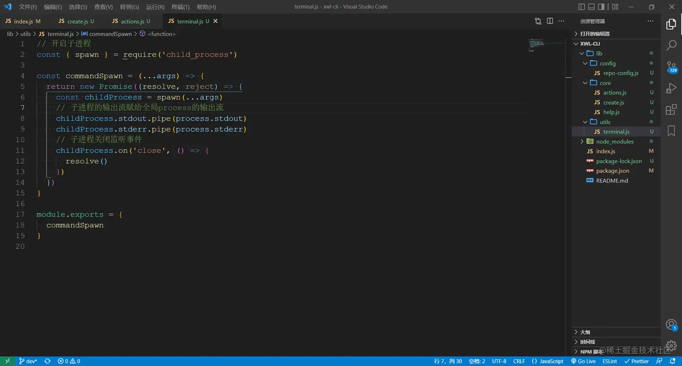Viewport: 682px width, 366px height.
Task: Open the feedback icon in the status bar
Action: tap(659, 361)
